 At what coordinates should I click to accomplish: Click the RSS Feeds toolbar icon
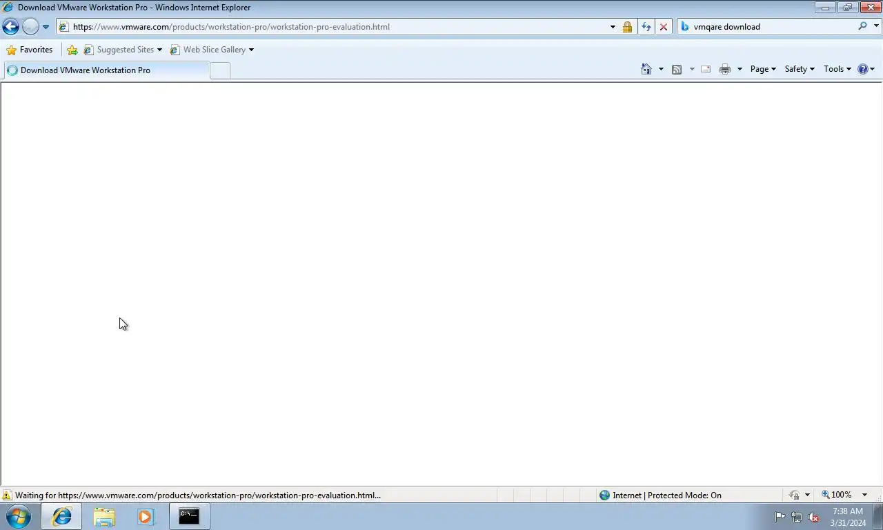[677, 69]
